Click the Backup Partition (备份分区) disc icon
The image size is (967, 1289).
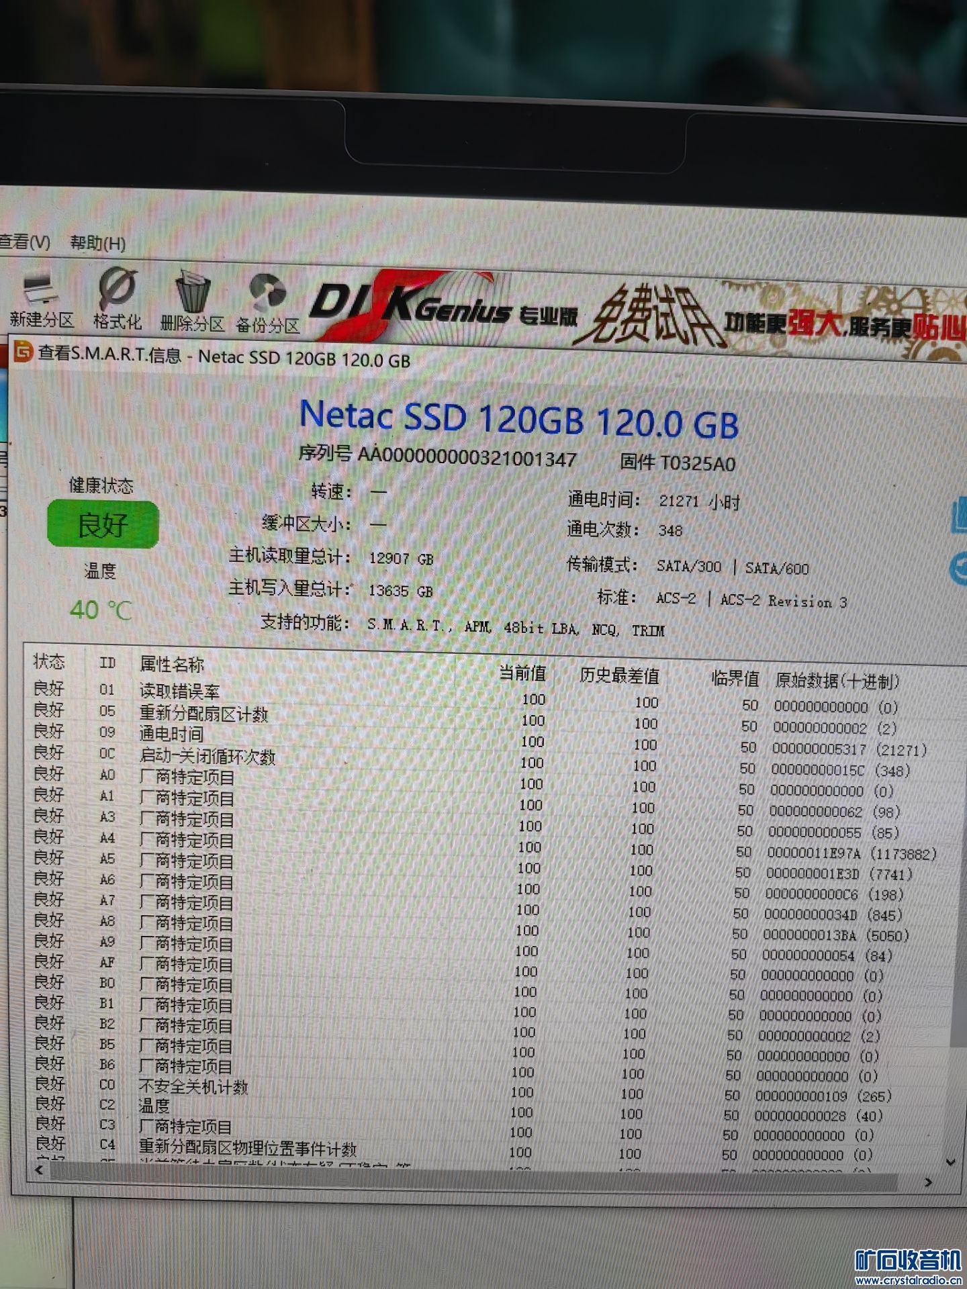[x=267, y=303]
